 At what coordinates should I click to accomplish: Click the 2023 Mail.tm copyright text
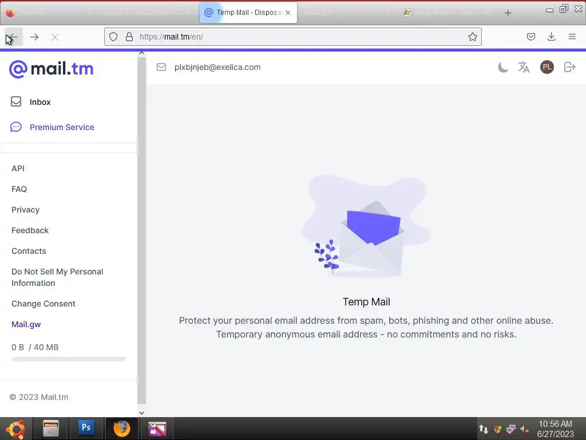39,397
